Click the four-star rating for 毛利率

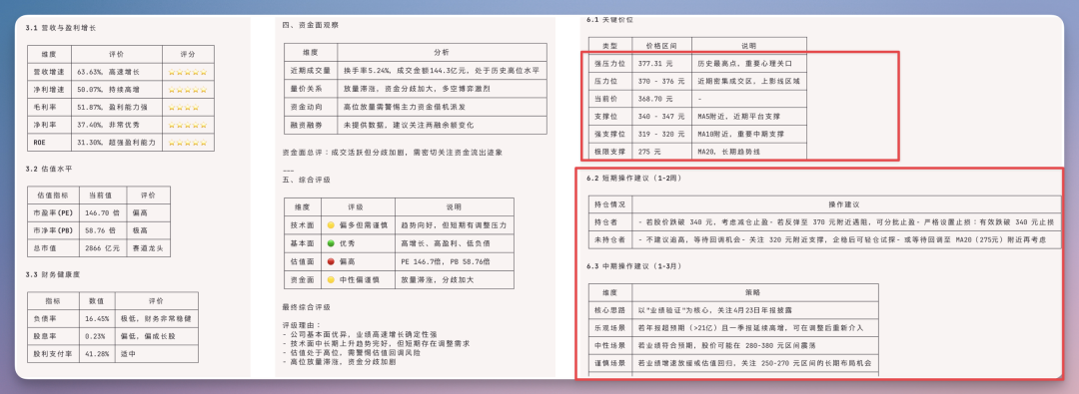pyautogui.click(x=184, y=108)
